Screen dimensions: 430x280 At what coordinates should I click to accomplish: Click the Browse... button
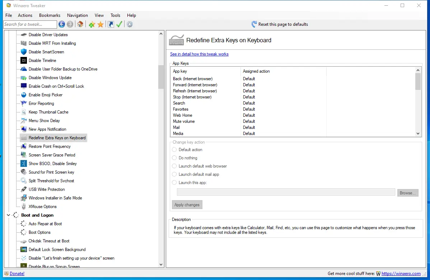coord(408,193)
